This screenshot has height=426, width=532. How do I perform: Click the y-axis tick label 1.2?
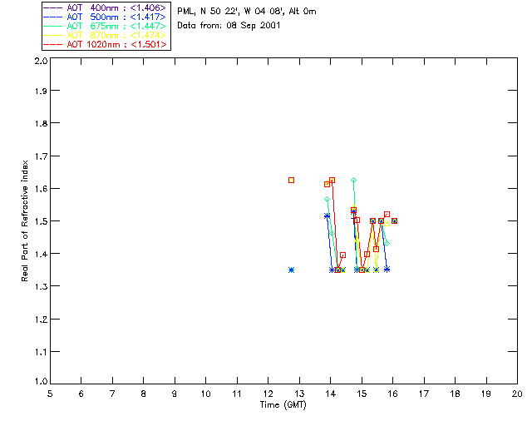41,319
